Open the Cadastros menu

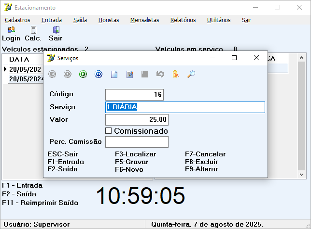(x=17, y=20)
